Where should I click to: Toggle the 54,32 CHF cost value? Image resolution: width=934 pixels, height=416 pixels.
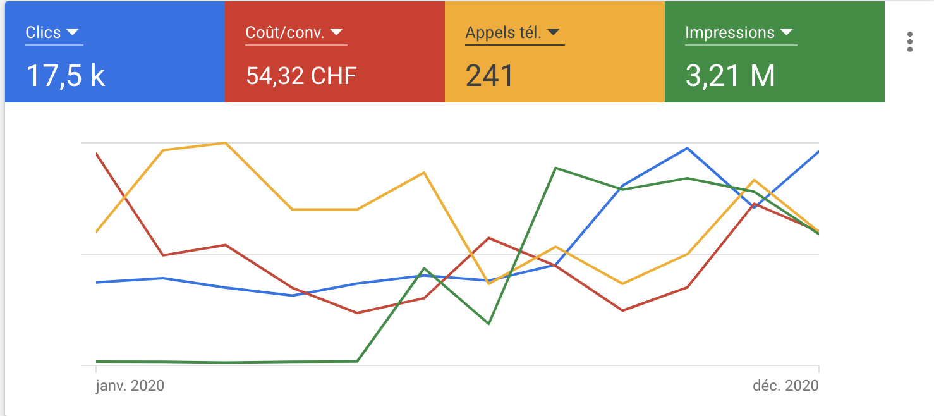(x=301, y=76)
